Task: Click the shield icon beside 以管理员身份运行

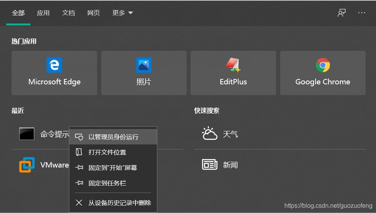Action: (x=79, y=137)
